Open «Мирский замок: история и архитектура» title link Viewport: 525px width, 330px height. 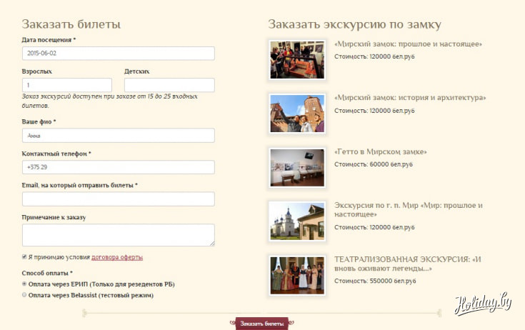tap(409, 97)
